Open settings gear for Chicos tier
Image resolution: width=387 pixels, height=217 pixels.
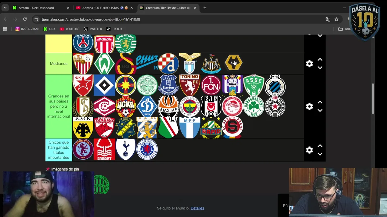pyautogui.click(x=309, y=150)
